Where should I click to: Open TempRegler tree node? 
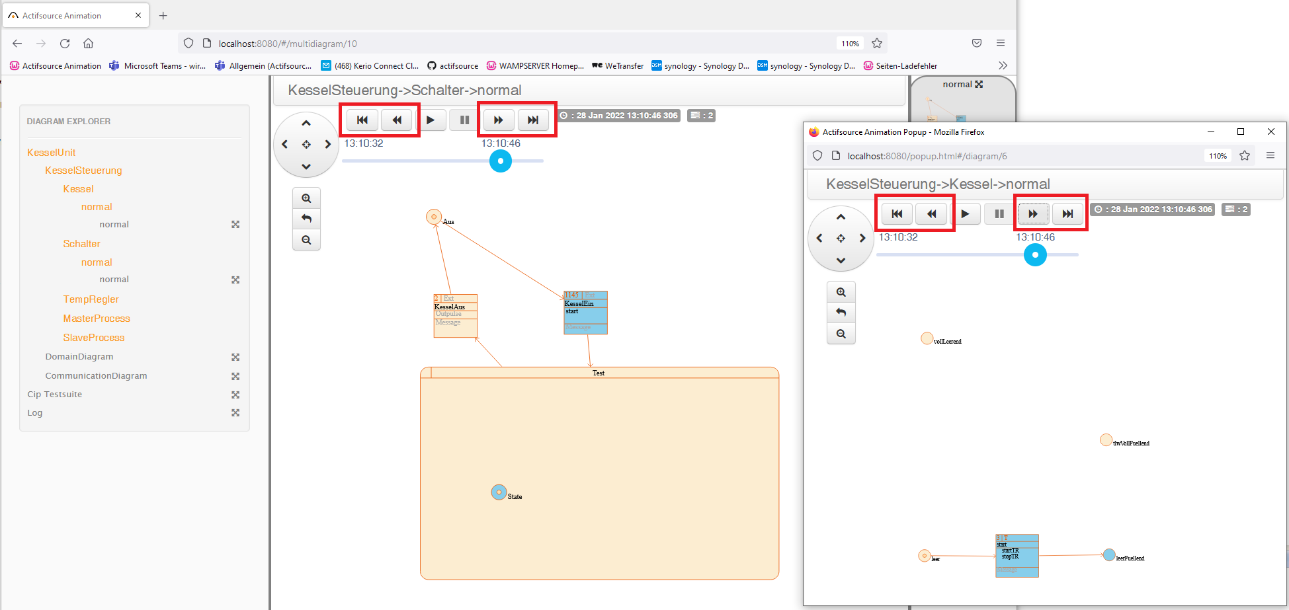(x=91, y=299)
